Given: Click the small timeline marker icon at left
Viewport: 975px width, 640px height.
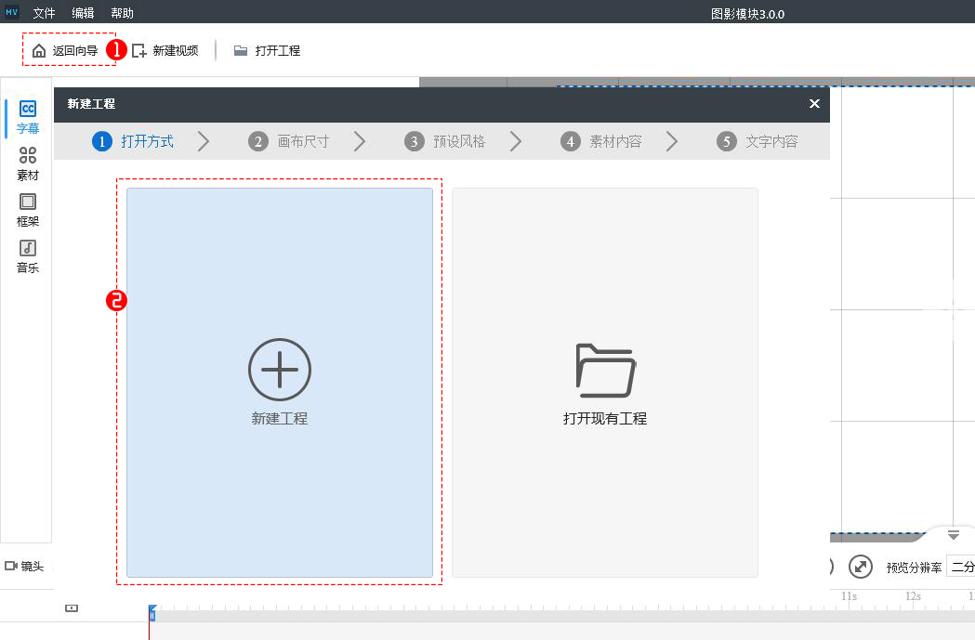Looking at the screenshot, I should (72, 608).
